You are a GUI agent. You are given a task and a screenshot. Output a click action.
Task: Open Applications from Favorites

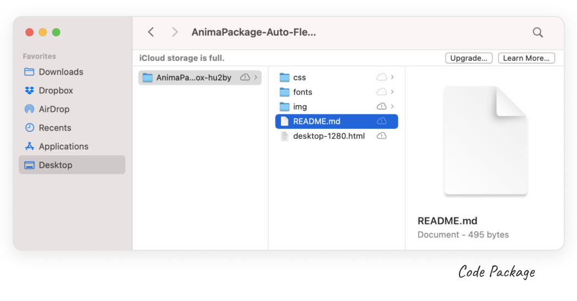coord(63,146)
